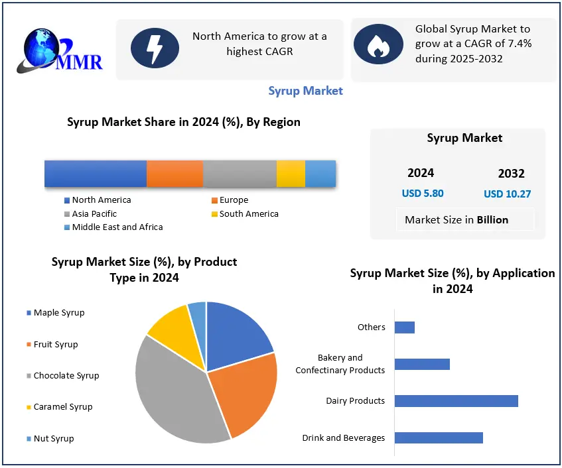
Task: Click the flame circle icon
Action: [x=379, y=45]
